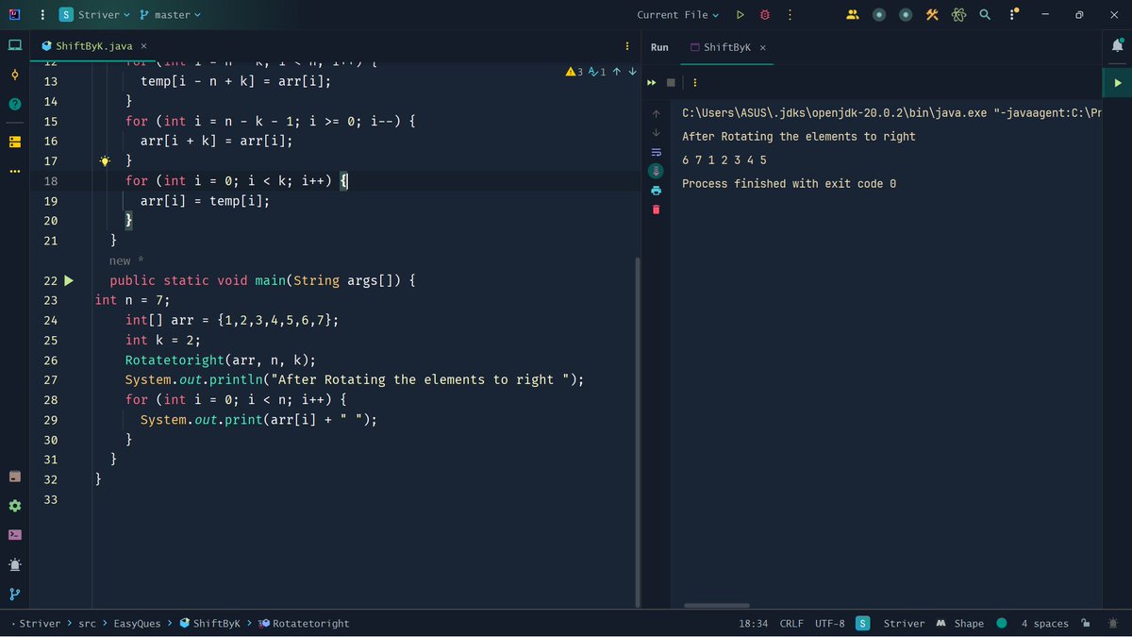Jump up the stack trace arrow
This screenshot has width=1132, height=637.
click(x=657, y=113)
